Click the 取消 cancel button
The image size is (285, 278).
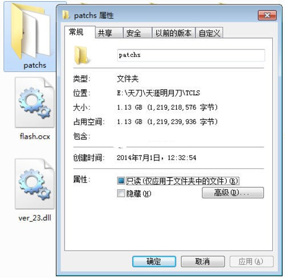tap(203, 262)
